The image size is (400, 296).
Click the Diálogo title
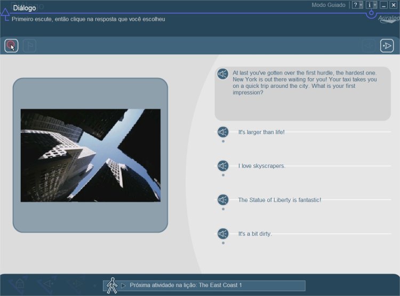coord(25,8)
